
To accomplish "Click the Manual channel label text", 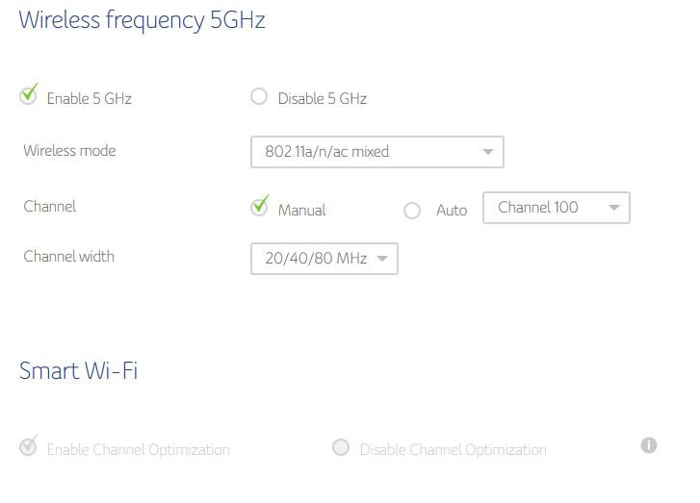I will tap(301, 210).
